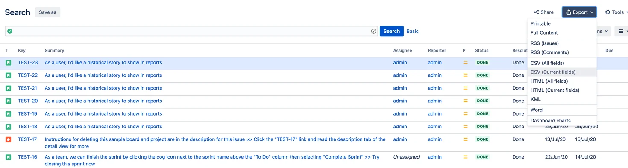
Task: Open the admin assignee link for TEST-23
Action: coord(400,63)
